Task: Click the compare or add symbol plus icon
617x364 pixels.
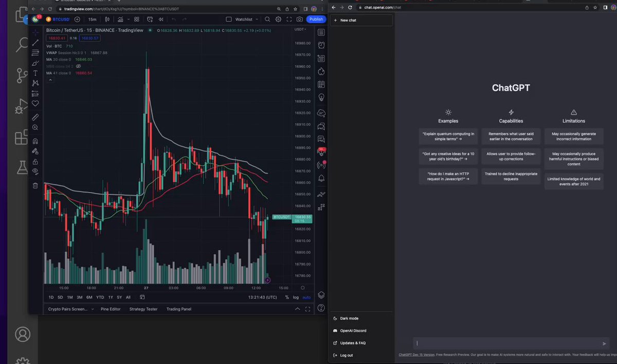Action: (77, 19)
